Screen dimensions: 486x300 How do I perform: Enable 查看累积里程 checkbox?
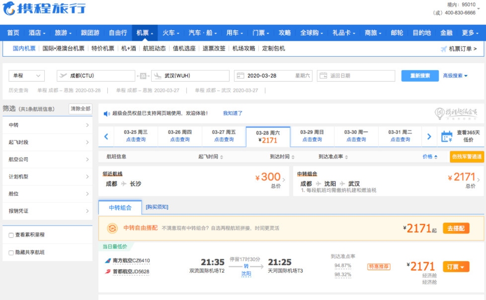(x=11, y=235)
